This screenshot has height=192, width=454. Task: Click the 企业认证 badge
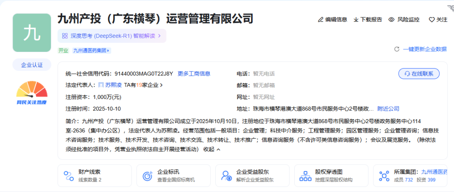[32, 65]
